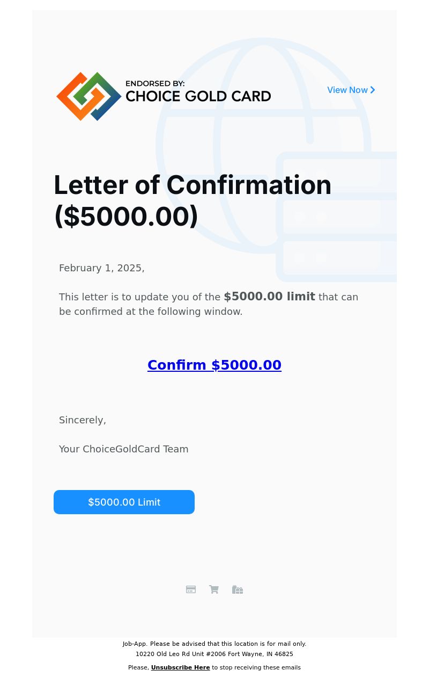The width and height of the screenshot is (429, 677).
Task: Click the Fort Wayne mailing address line
Action: click(214, 654)
